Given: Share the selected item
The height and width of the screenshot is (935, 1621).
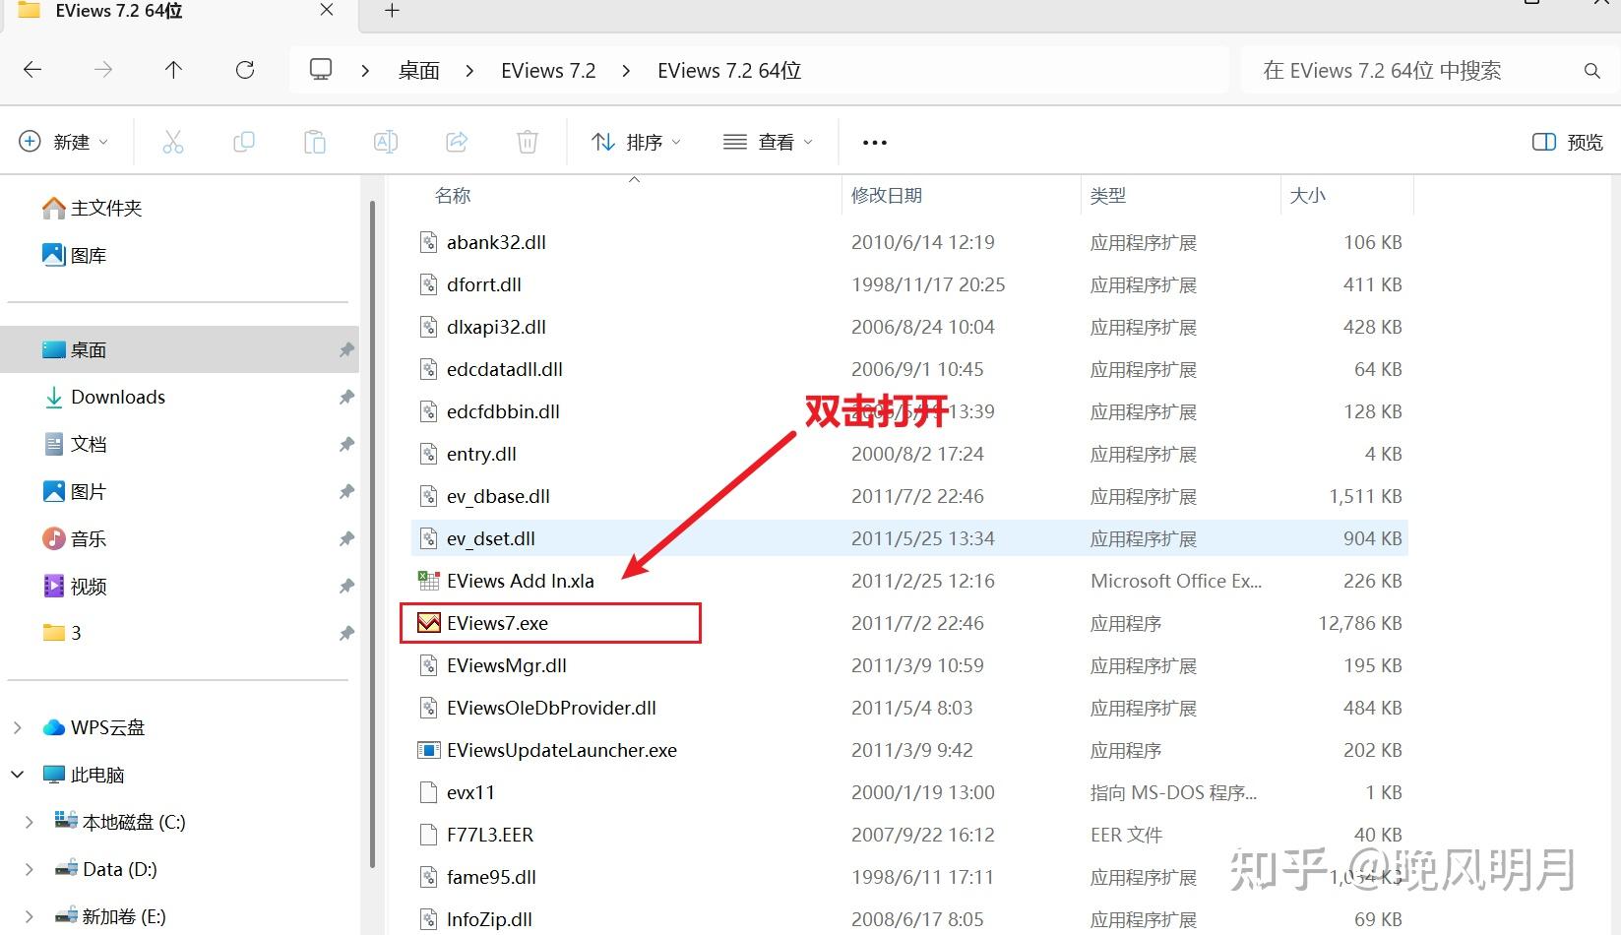Looking at the screenshot, I should click(x=456, y=141).
